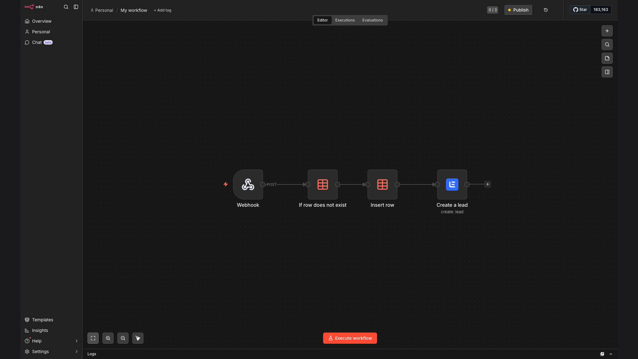Viewport: 638px width, 359px height.
Task: Pop out the logs panel
Action: [602, 354]
